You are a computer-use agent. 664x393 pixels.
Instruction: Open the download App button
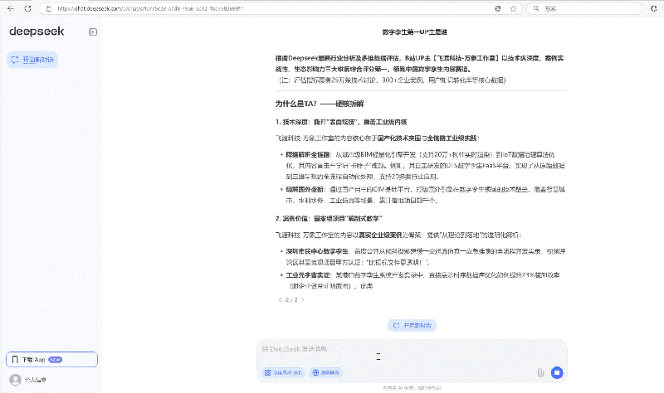(x=51, y=360)
